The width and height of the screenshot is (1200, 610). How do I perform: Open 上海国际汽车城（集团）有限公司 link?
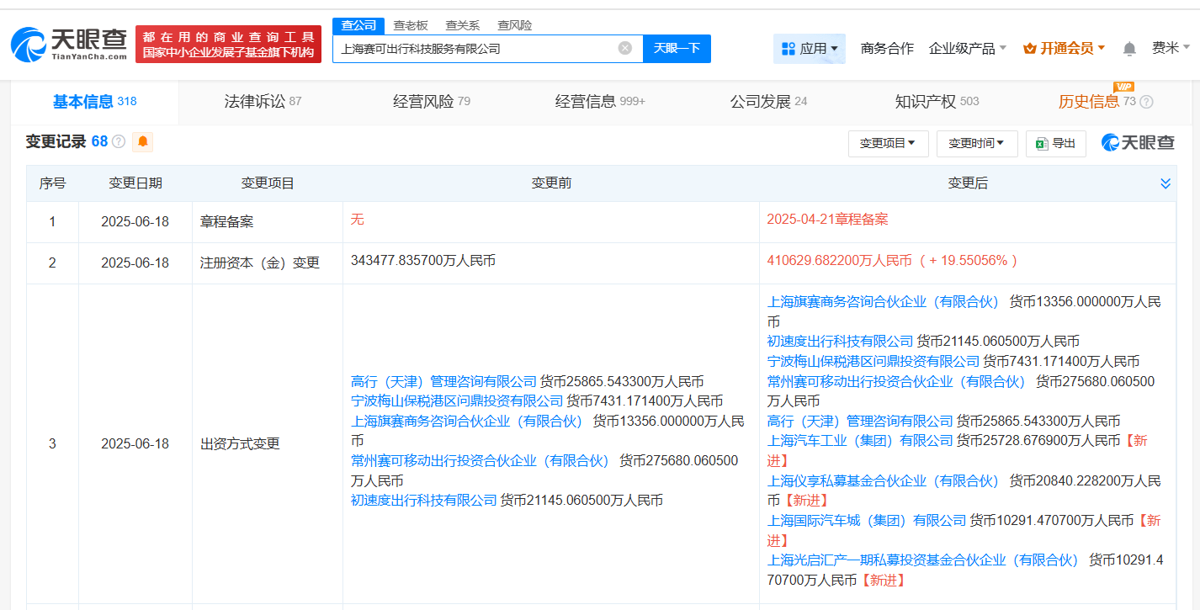(867, 521)
